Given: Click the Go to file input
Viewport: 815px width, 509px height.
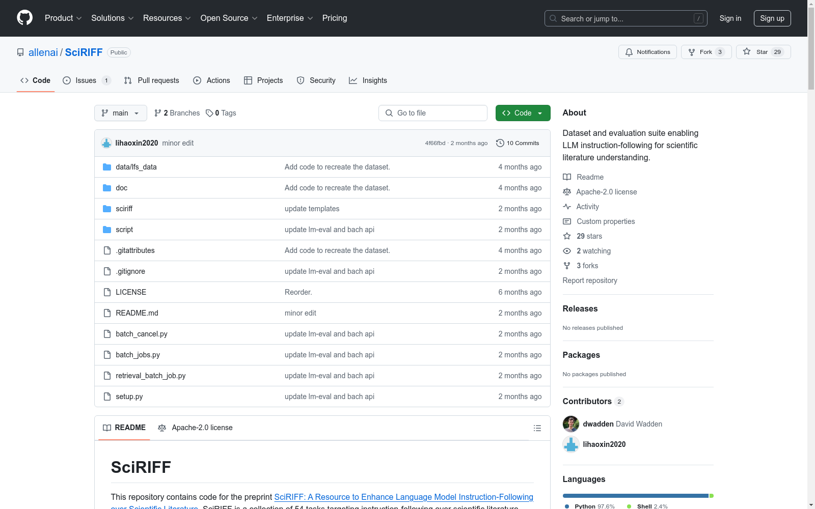Looking at the screenshot, I should click(x=433, y=113).
